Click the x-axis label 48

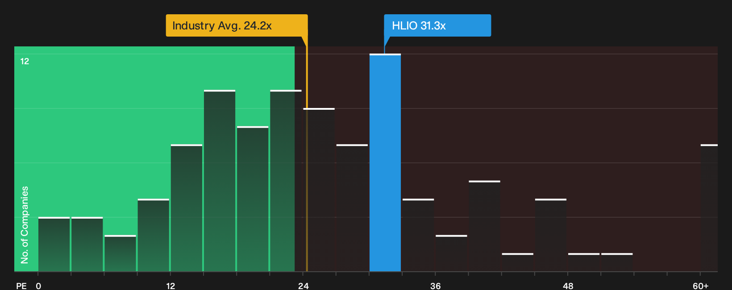[568, 286]
